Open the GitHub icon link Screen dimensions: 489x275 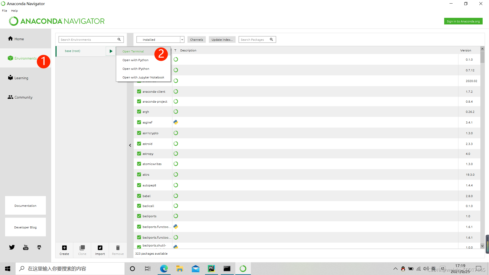pos(39,247)
